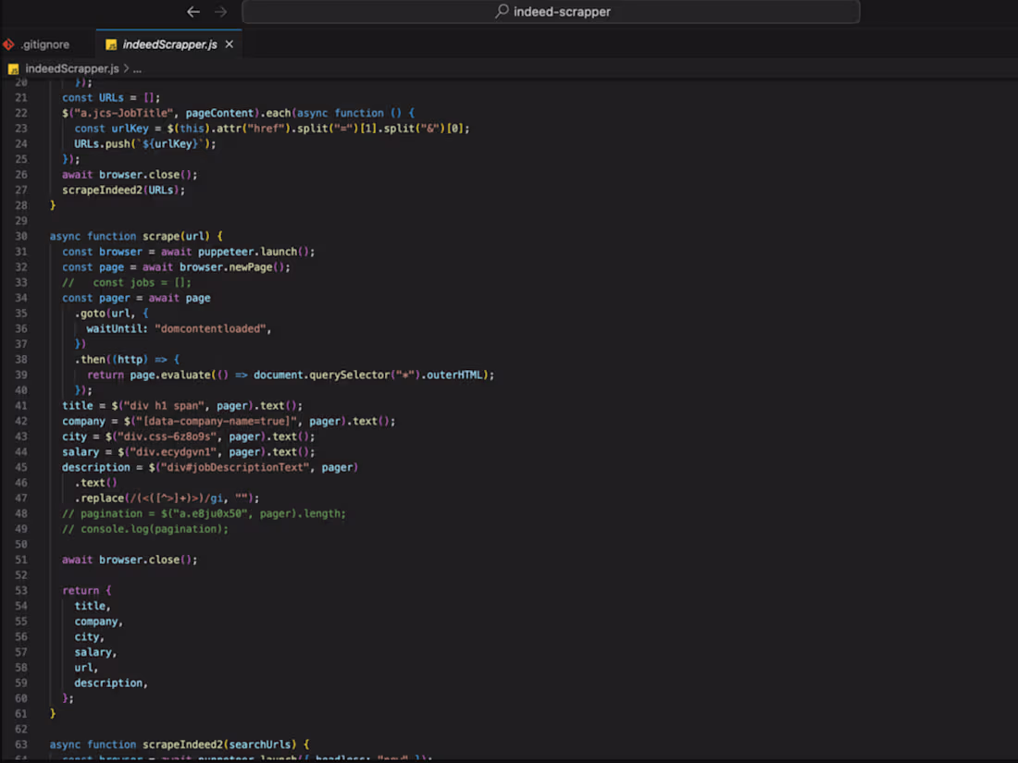Click the git icon on .gitignore tab
Screen dimensions: 1018x763
click(8, 44)
